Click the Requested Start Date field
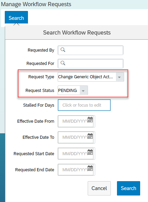The width and height of the screenshot is (148, 202). point(76,153)
